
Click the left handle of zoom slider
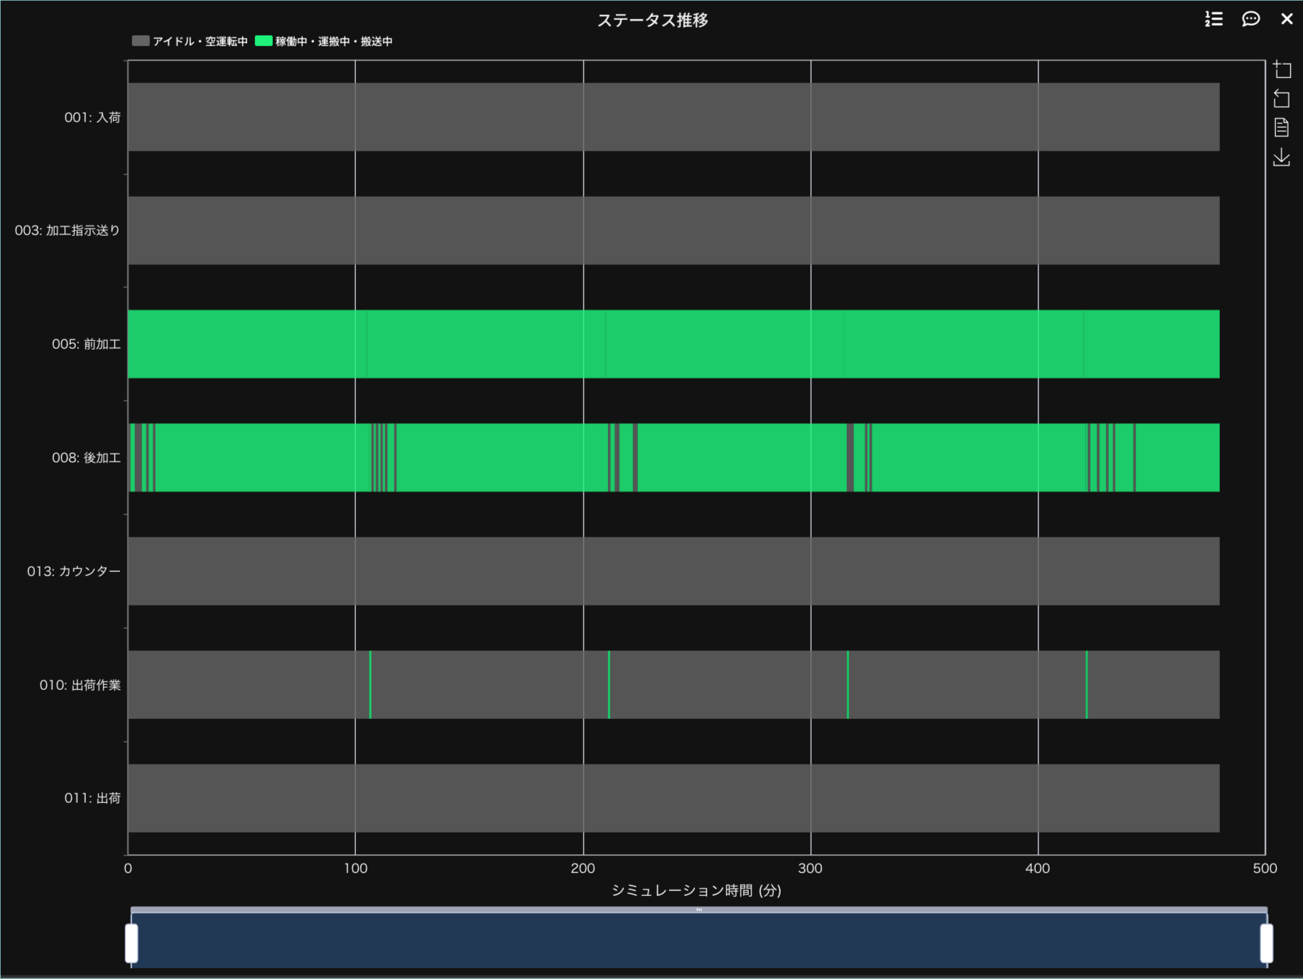pyautogui.click(x=131, y=943)
